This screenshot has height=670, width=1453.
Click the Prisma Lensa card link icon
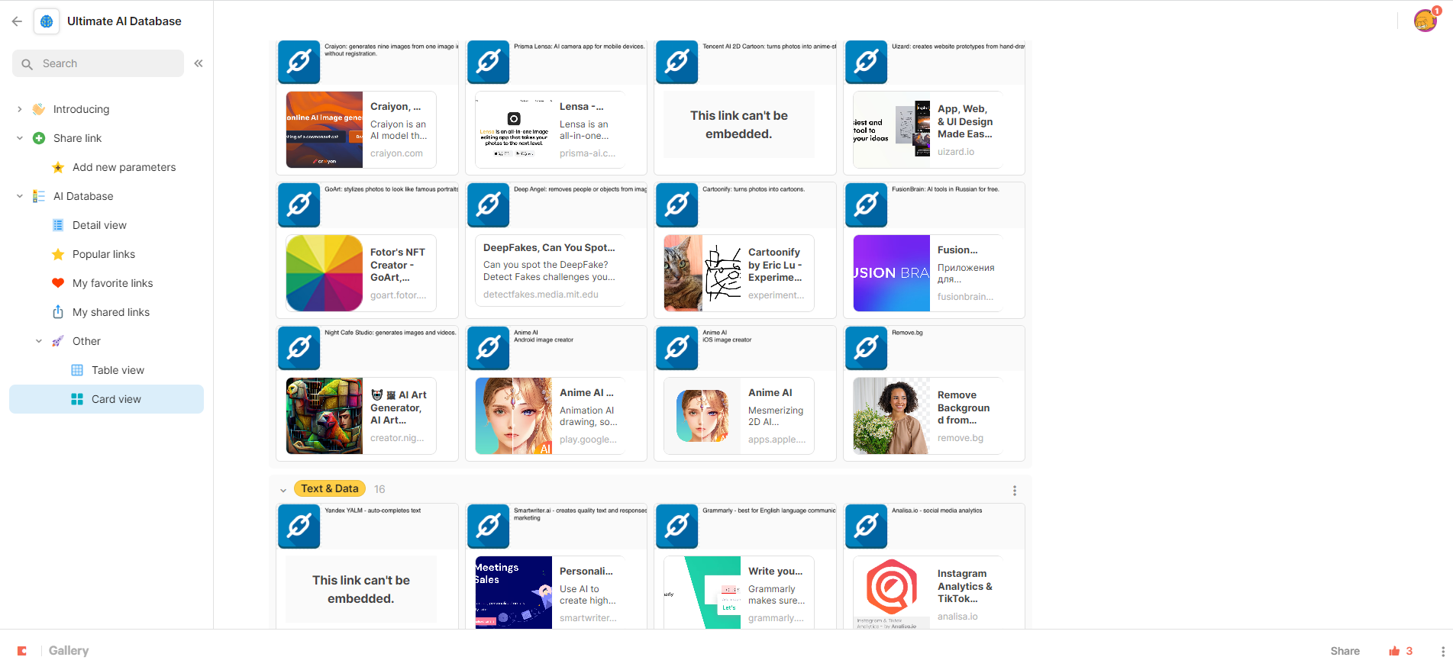click(489, 61)
